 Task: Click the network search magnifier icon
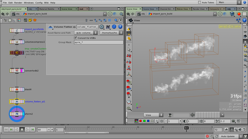pos(116,20)
